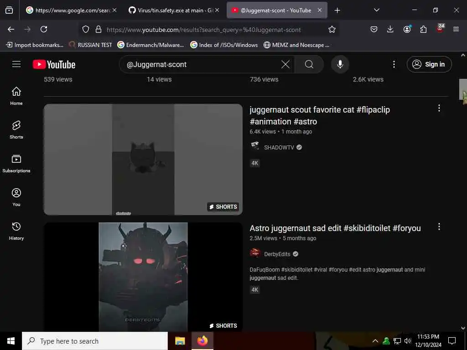Viewport: 467px width, 350px height.
Task: Play the Astro juggernaut Shorts thumbnail
Action: click(143, 277)
